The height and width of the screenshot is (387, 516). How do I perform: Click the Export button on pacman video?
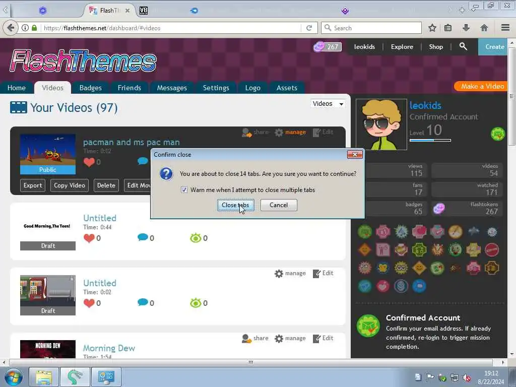coord(33,185)
